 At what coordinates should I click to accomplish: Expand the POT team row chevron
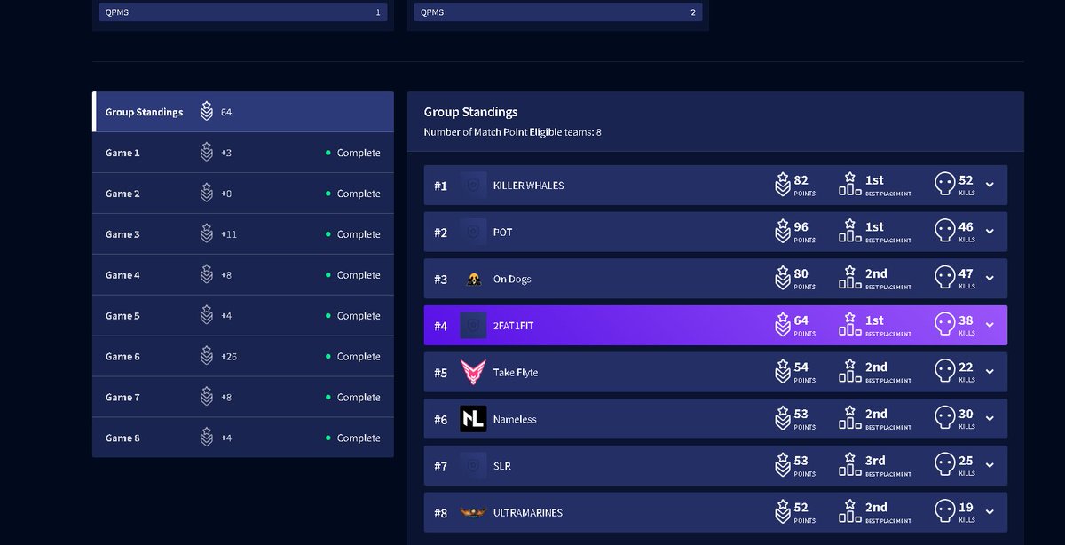click(990, 232)
